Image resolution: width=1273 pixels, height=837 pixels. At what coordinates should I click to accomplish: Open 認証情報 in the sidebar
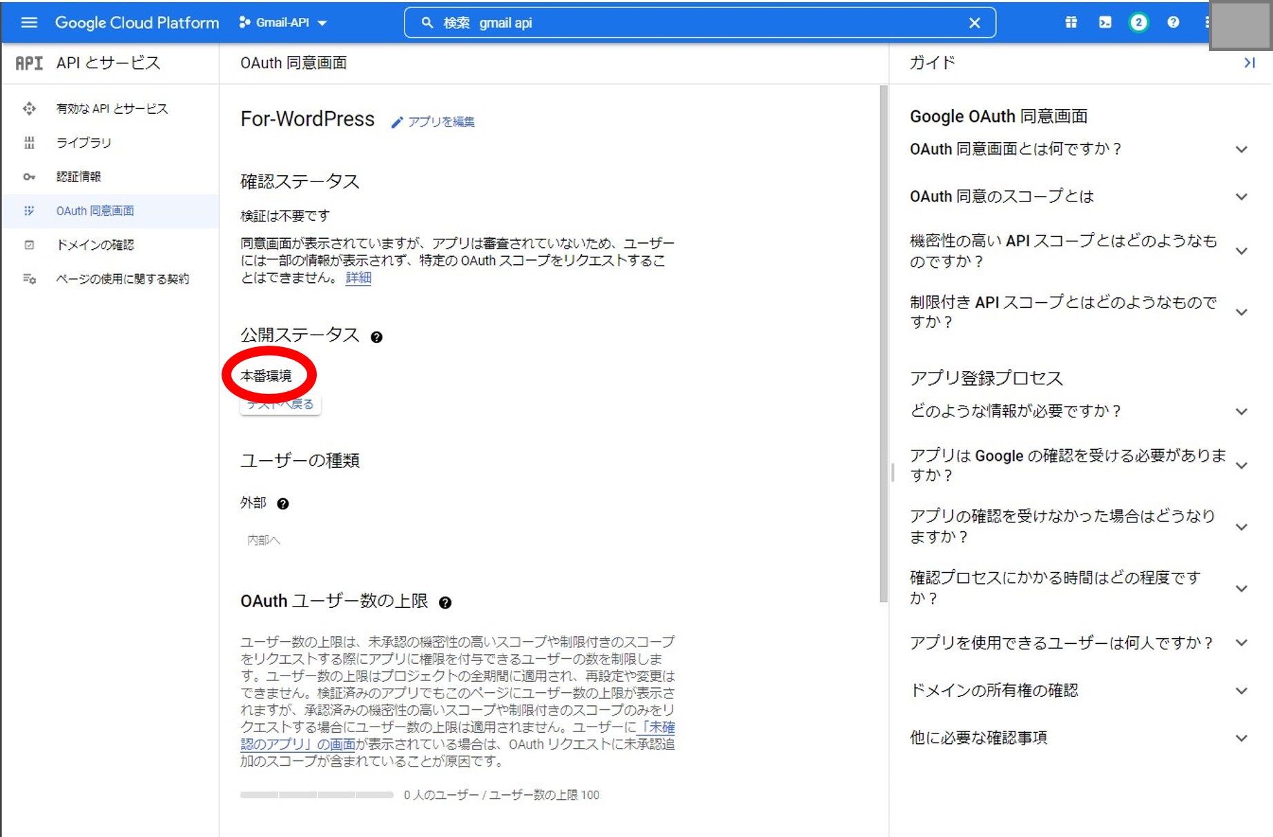(110, 177)
